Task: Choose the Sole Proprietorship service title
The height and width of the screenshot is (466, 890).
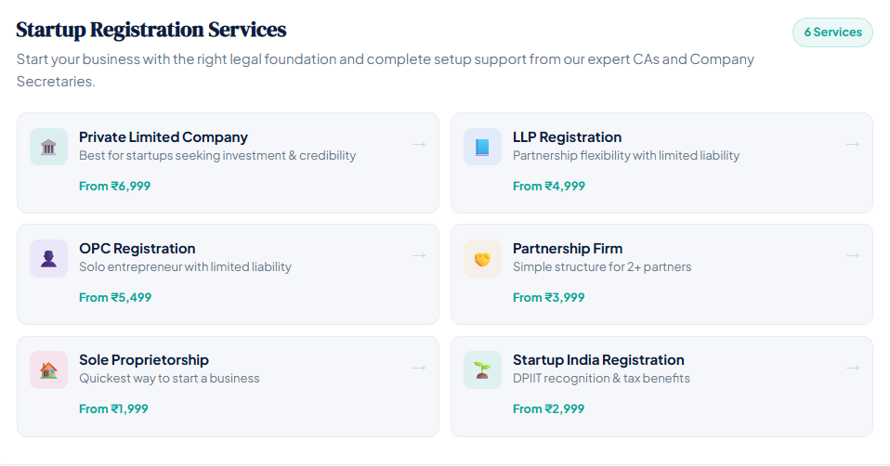Action: pyautogui.click(x=144, y=360)
